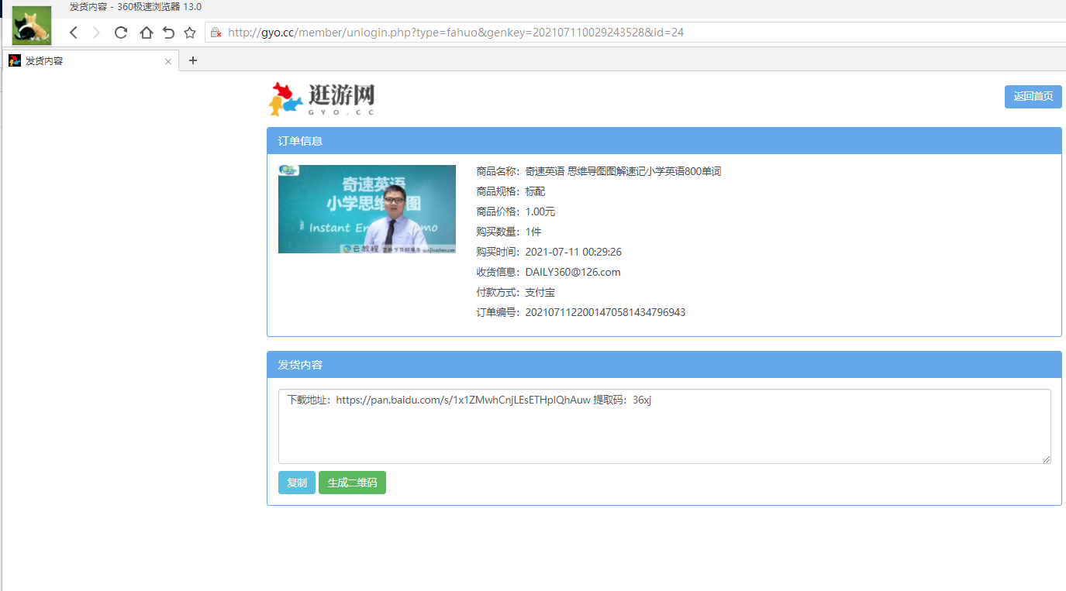Open the 奇速英语 product thumbnail

367,209
